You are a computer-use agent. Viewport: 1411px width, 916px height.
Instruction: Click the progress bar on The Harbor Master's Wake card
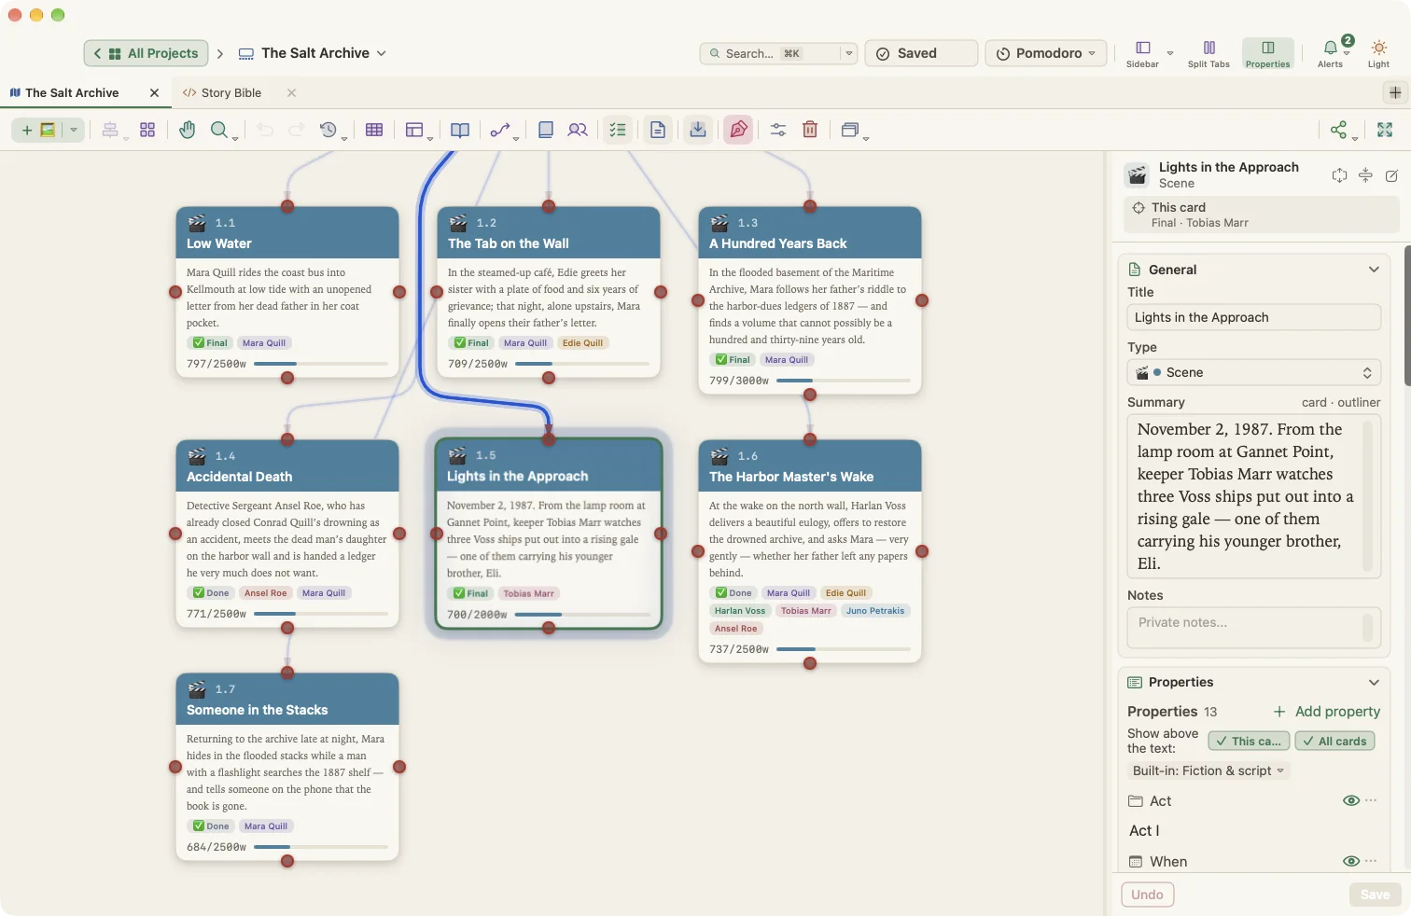pyautogui.click(x=843, y=649)
